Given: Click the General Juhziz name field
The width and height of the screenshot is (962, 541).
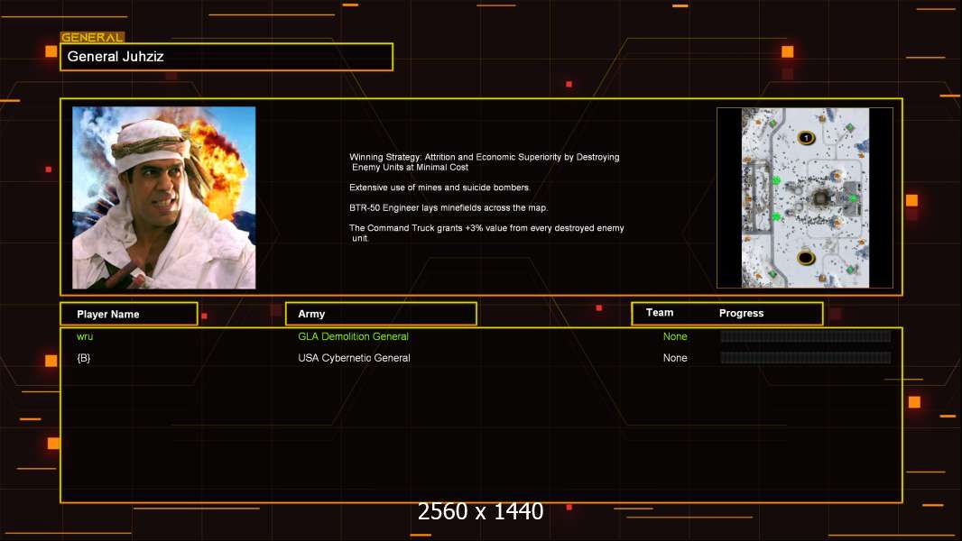Looking at the screenshot, I should click(227, 57).
